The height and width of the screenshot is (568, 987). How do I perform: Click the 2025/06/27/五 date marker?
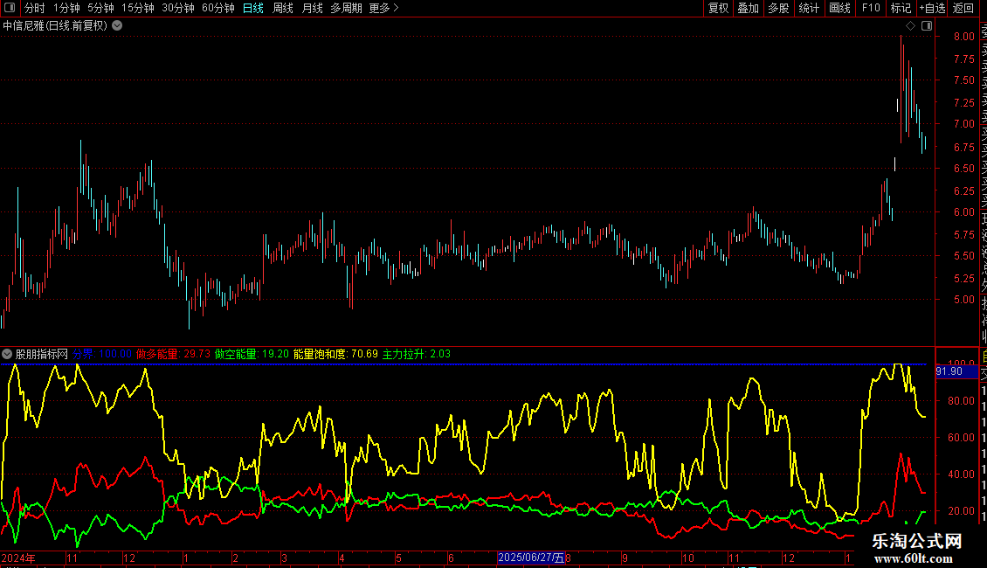click(531, 558)
